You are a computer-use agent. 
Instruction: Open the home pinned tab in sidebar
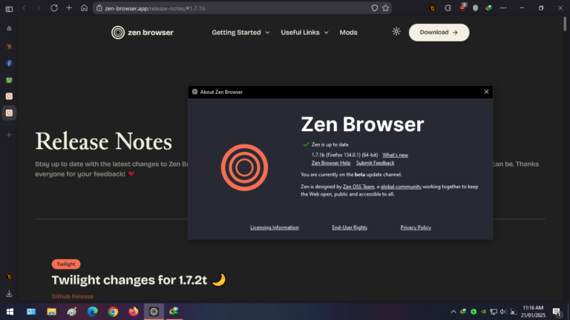tap(9, 28)
